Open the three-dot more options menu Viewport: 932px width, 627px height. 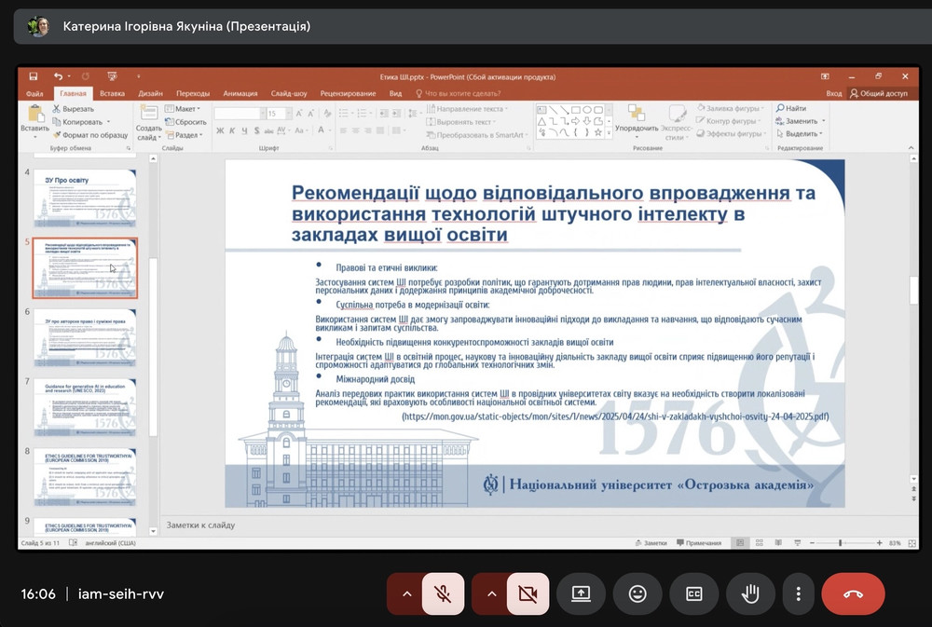tap(798, 593)
